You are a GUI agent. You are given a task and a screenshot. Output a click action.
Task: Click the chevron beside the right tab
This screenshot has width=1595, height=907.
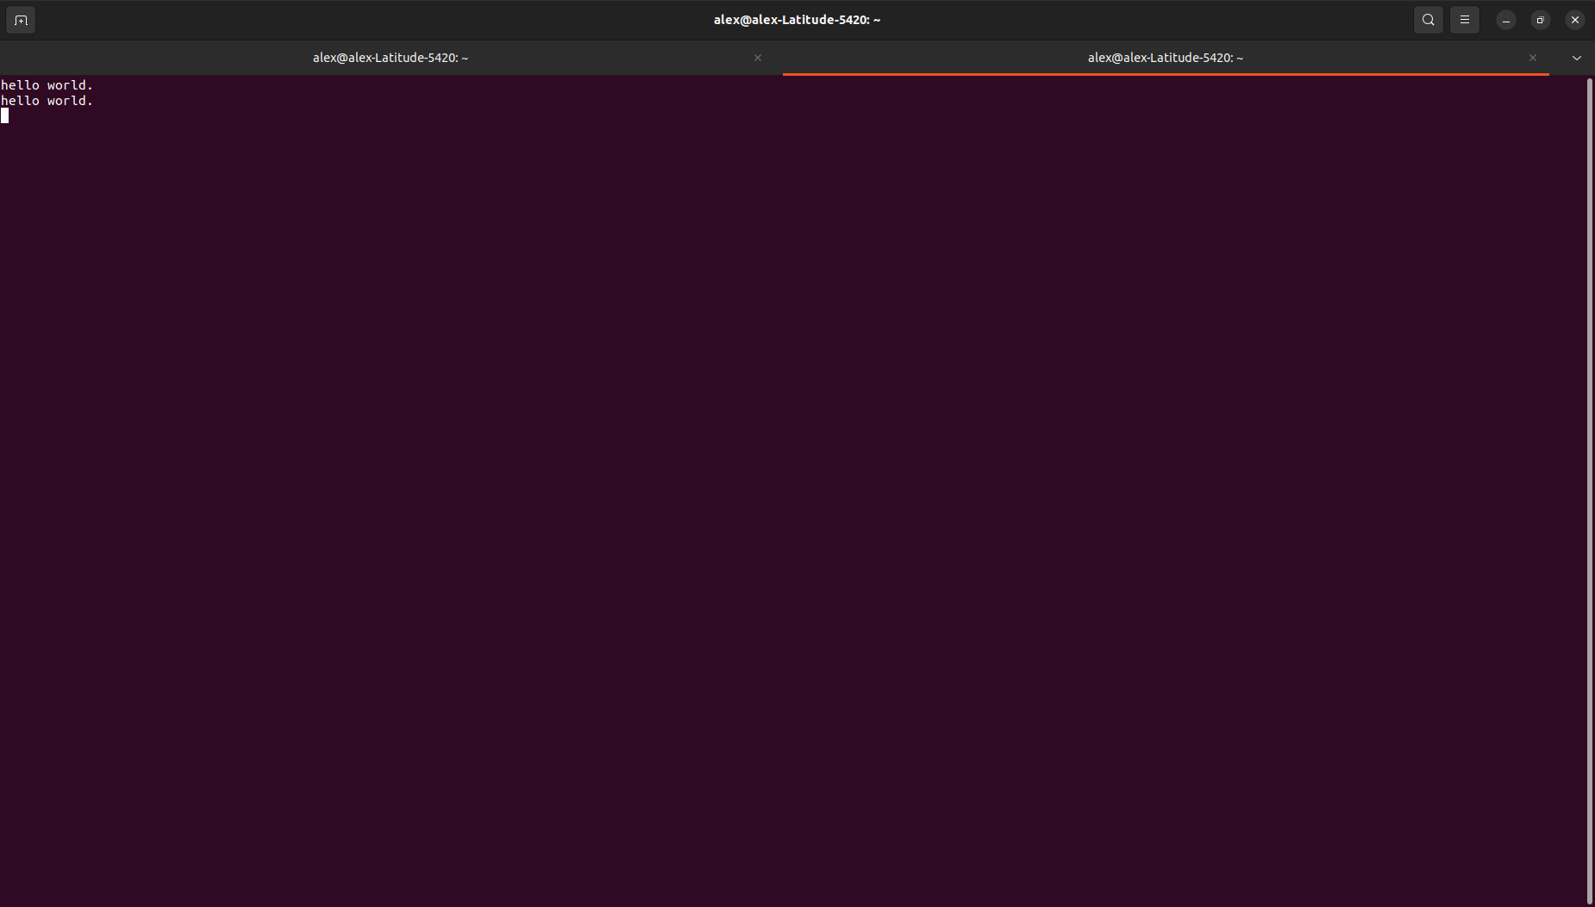click(1576, 58)
